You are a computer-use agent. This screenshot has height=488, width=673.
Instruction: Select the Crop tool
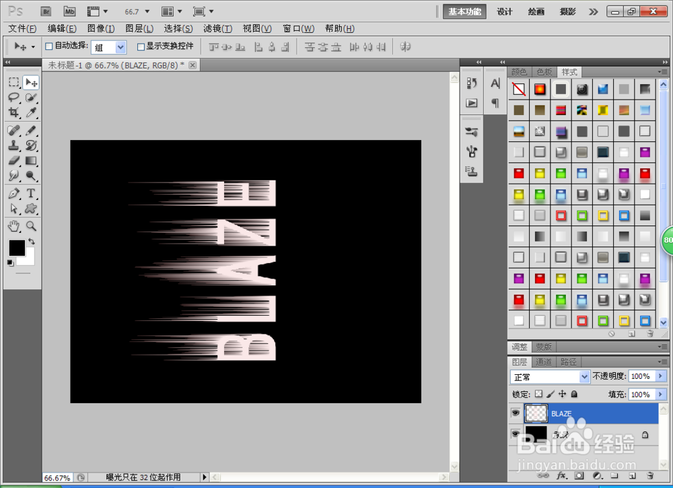pyautogui.click(x=14, y=112)
